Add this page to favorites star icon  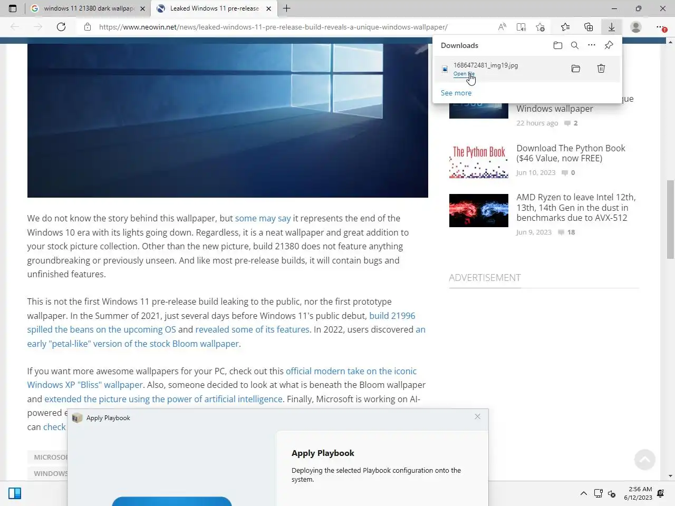[540, 27]
